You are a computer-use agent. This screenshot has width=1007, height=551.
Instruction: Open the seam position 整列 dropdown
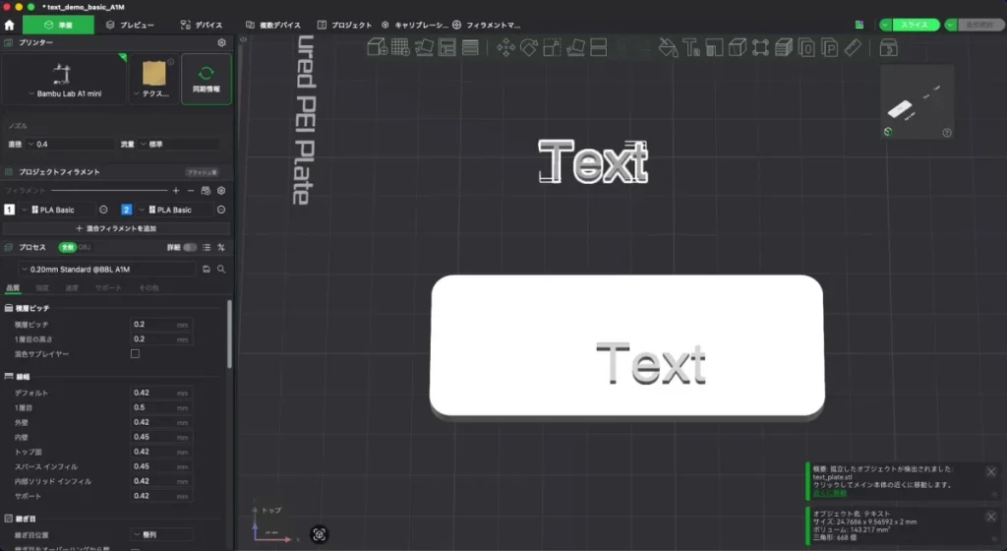(162, 534)
